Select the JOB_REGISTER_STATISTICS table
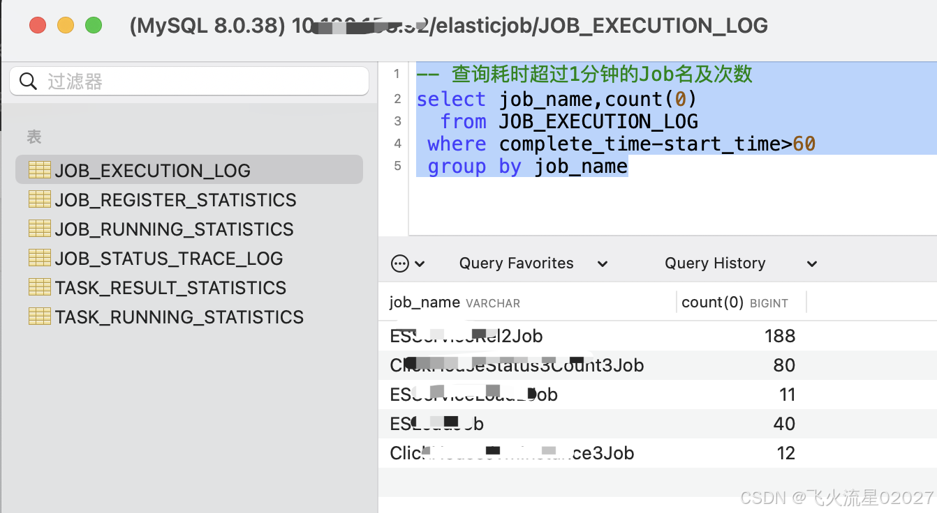 (x=175, y=200)
